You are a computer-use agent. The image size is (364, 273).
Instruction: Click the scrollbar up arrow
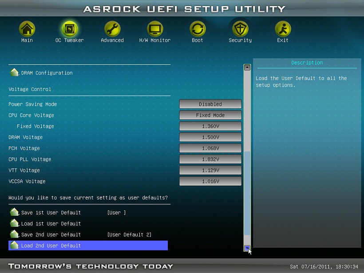click(x=247, y=67)
